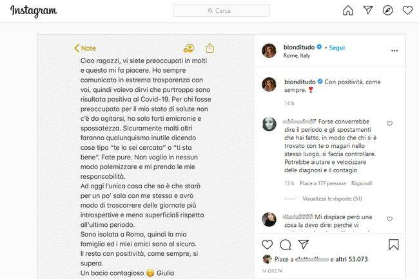Expand 'Visualizza le risposte (51)'
The image size is (419, 279).
332,199
